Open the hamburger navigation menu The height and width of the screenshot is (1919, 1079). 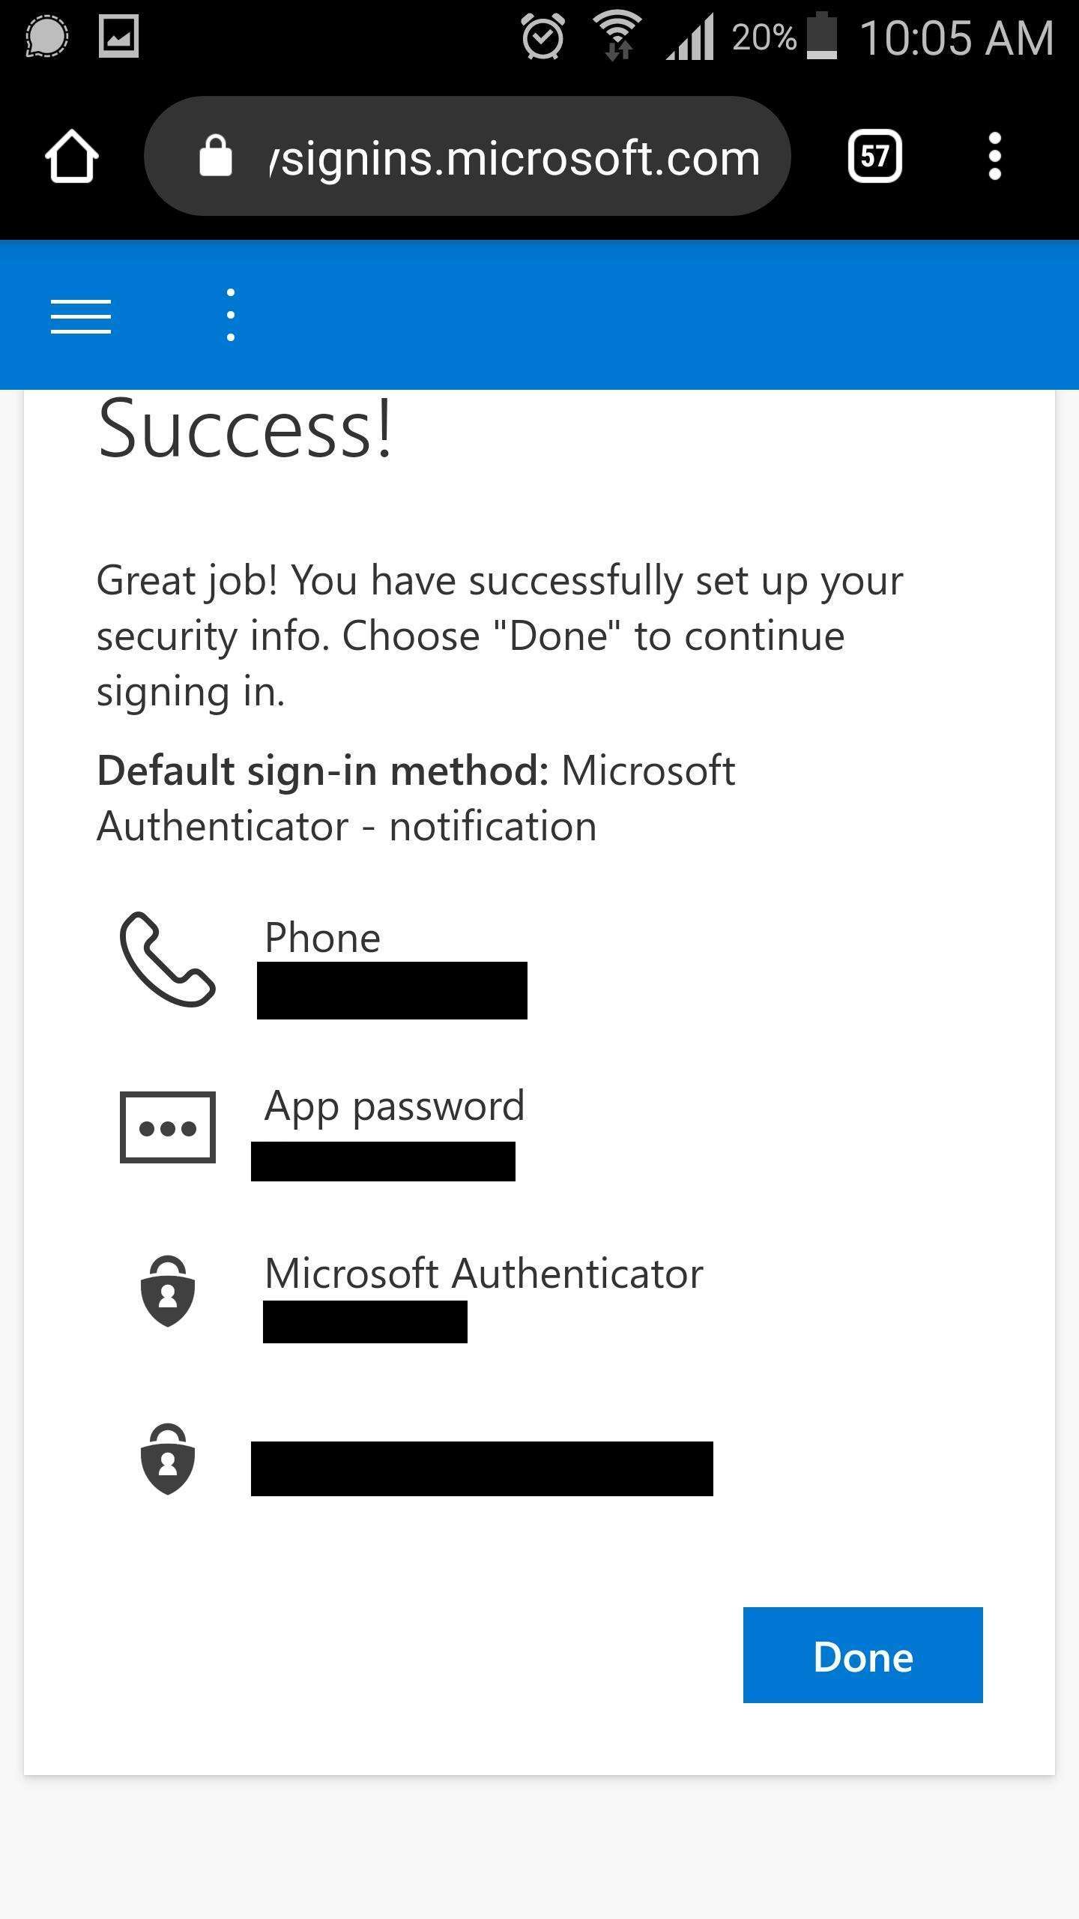[x=81, y=316]
